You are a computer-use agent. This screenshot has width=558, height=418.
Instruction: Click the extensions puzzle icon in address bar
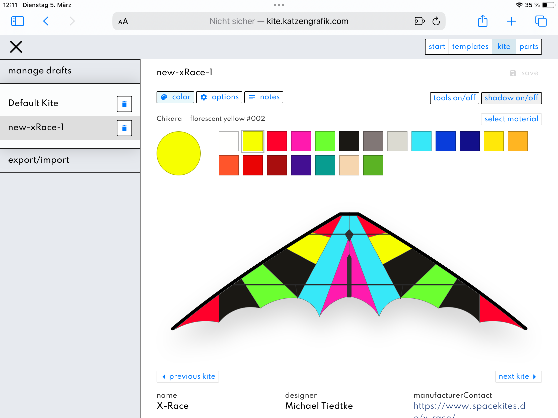419,21
